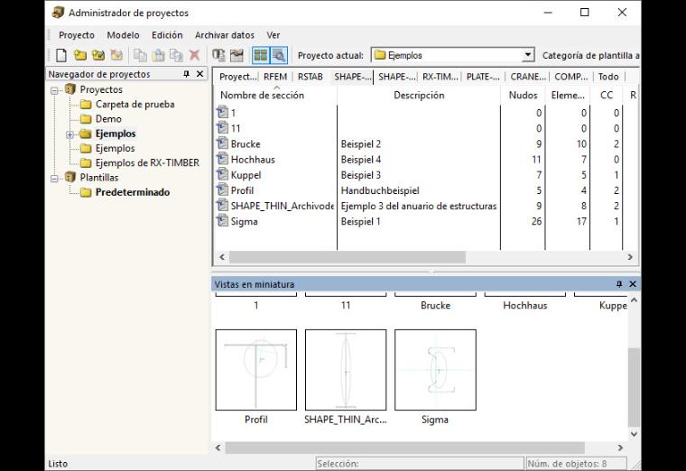686x471 pixels.
Task: Click the Kuppel file icon in list
Action: [223, 174]
